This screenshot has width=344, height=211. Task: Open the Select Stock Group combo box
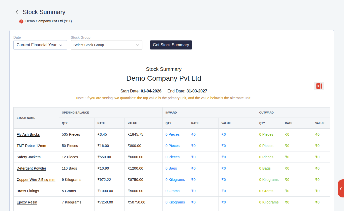(x=106, y=45)
